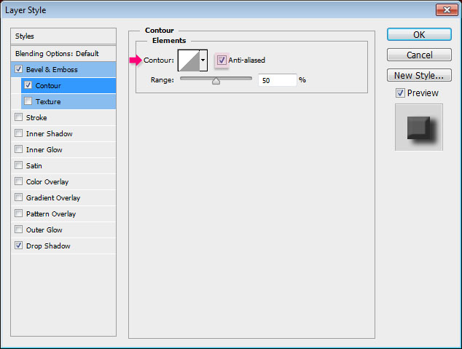Open Outer Glow settings
The height and width of the screenshot is (349, 462).
pyautogui.click(x=63, y=230)
